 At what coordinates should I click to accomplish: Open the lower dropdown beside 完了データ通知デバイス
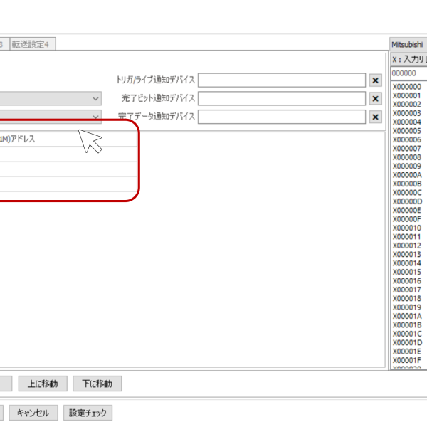tap(95, 117)
